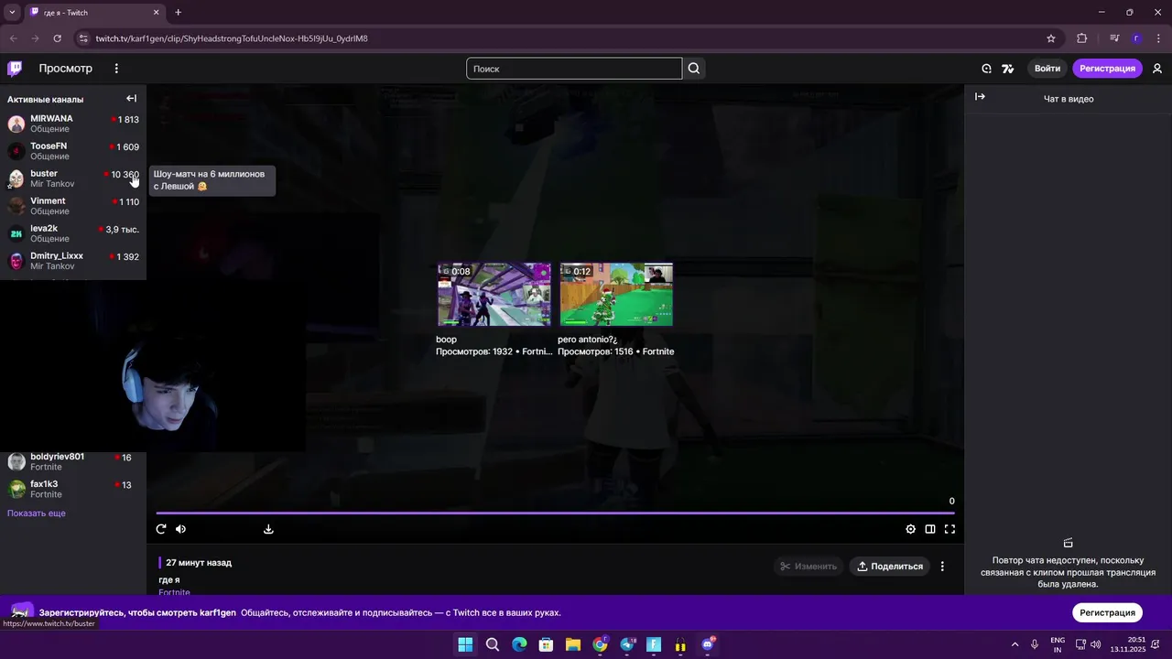
Task: Open File Explorer from the taskbar
Action: point(573,644)
